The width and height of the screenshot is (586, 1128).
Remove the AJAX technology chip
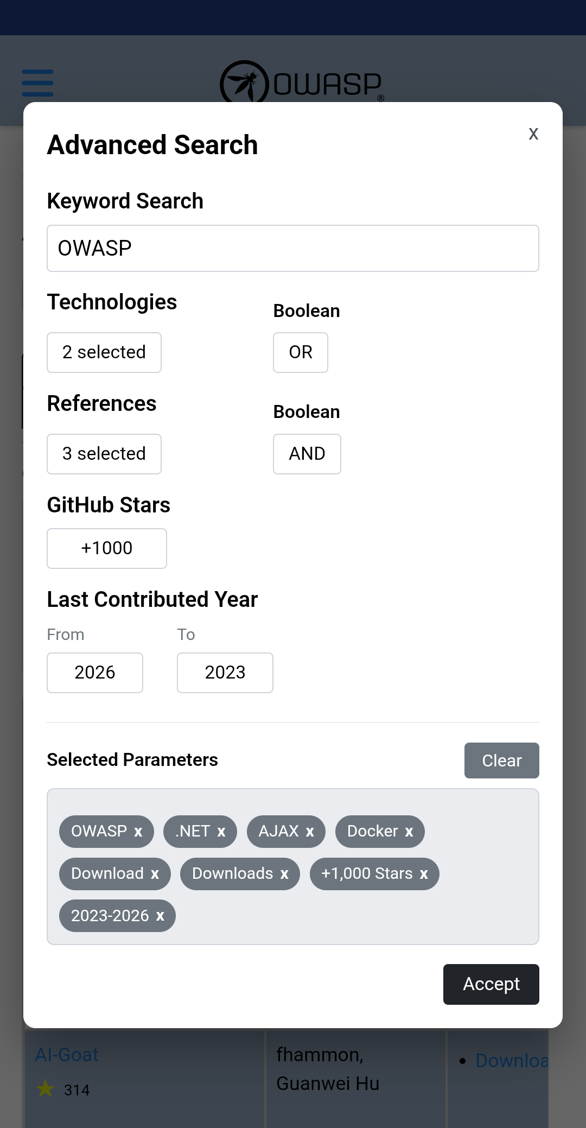[x=310, y=831]
